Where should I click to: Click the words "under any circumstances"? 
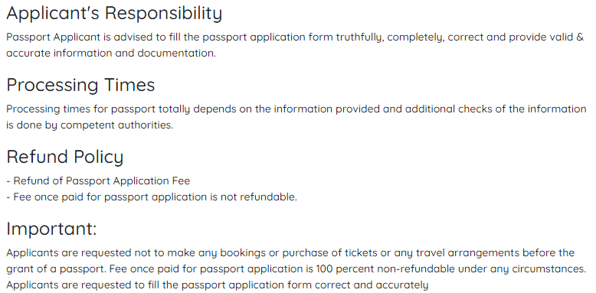522,269
